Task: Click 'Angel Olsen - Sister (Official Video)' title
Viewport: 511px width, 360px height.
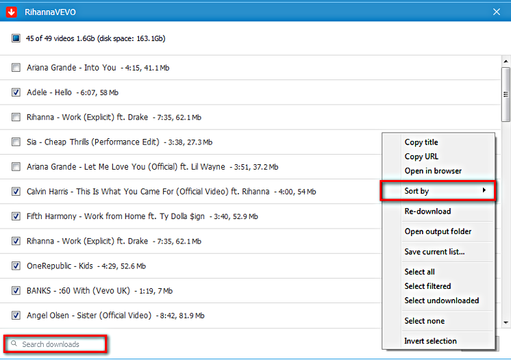Action: 89,316
